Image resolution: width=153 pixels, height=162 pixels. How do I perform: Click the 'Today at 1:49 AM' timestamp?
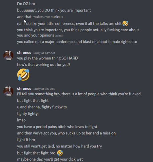44,53
